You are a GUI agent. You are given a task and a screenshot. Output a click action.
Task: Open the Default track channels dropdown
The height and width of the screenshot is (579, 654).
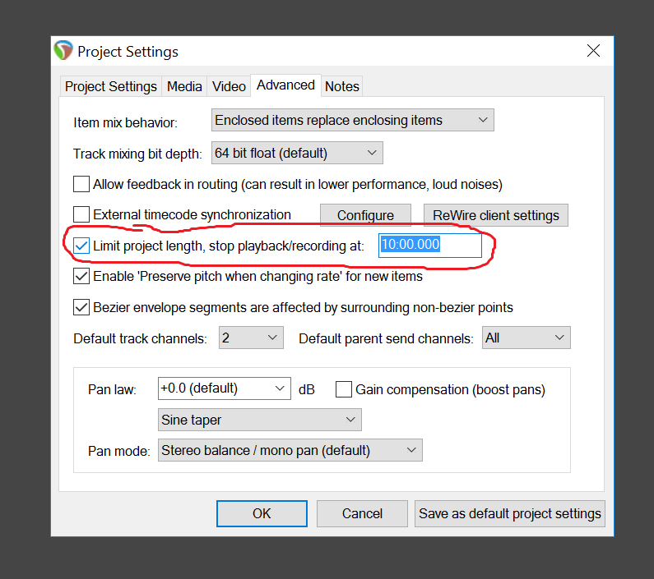251,338
